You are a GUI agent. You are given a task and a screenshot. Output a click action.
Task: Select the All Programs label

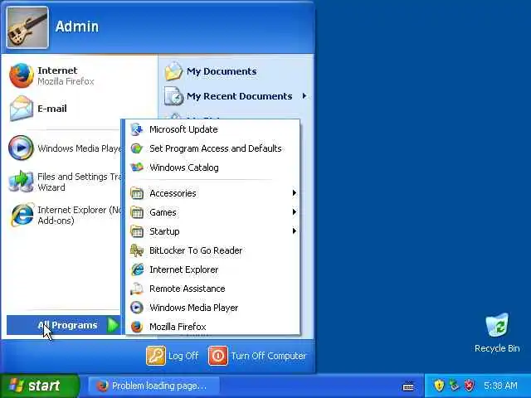67,325
